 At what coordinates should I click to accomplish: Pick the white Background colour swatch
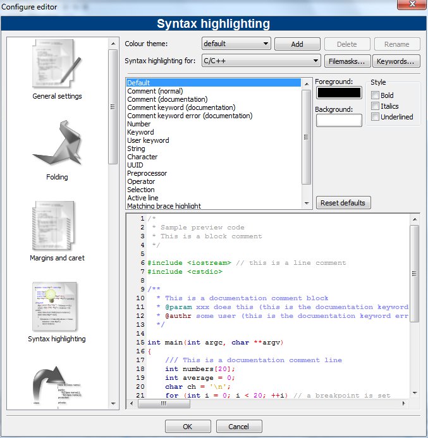339,120
